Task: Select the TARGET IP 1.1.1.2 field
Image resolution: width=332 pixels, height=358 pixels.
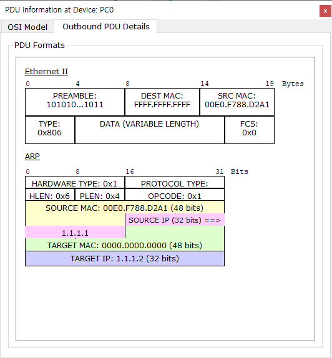Action: coord(125,259)
